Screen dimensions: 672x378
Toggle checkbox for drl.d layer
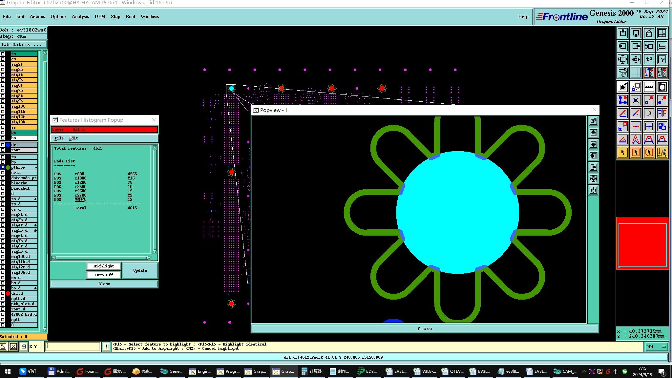(3, 293)
